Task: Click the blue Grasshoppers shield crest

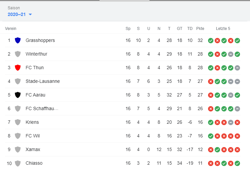Action: click(x=18, y=40)
